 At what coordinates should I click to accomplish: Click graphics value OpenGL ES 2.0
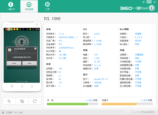(x=101, y=79)
